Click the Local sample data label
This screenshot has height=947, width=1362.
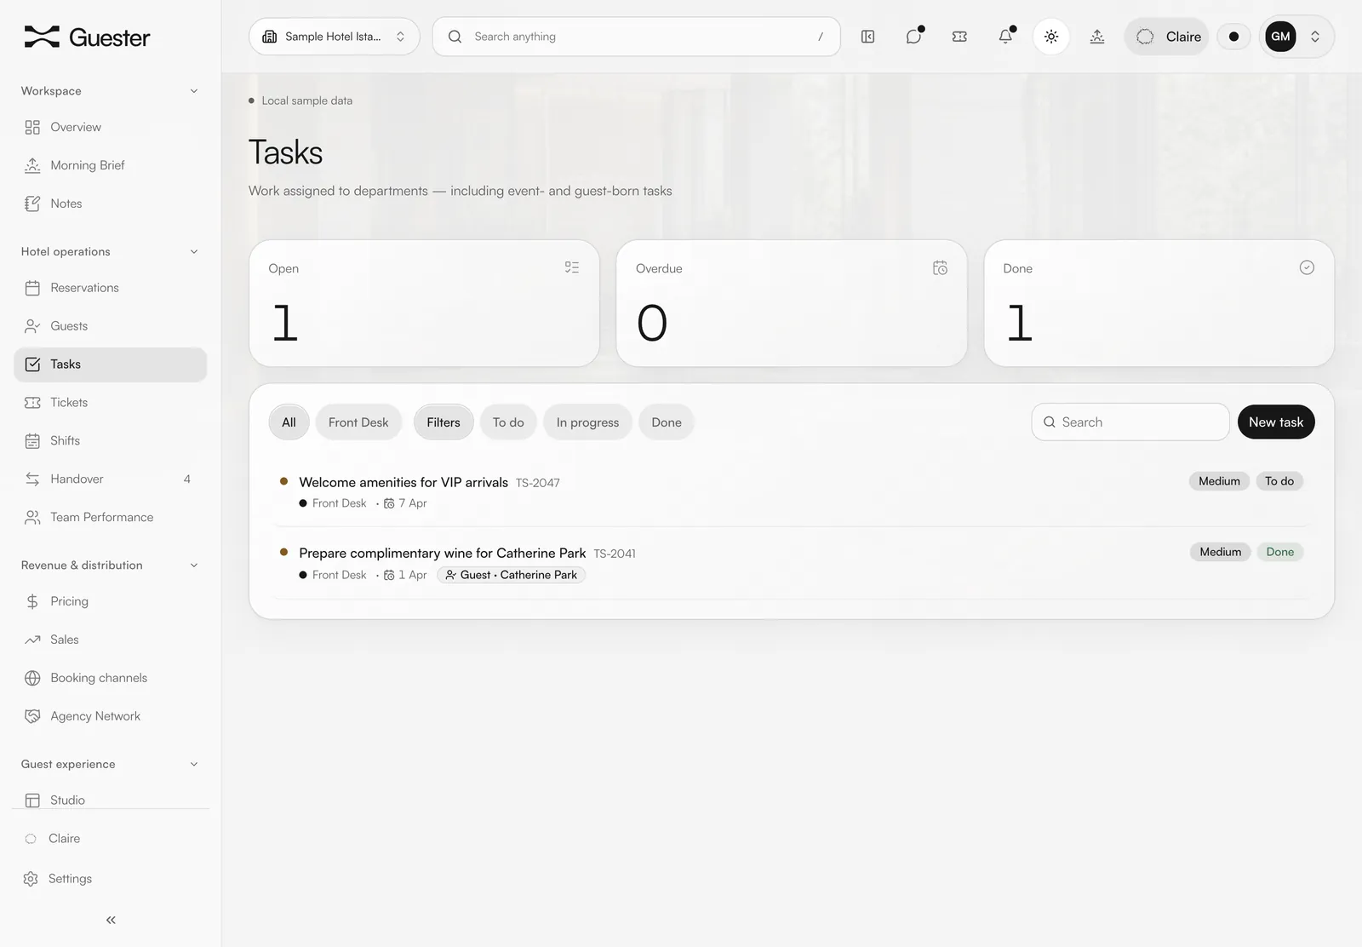click(306, 100)
